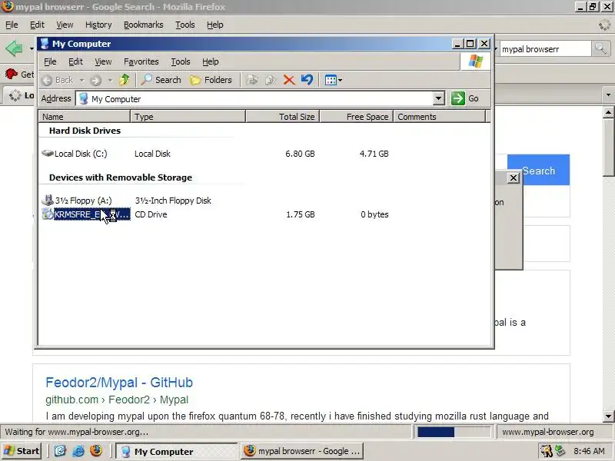This screenshot has height=461, width=615.
Task: Click the green Go button
Action: tap(465, 98)
